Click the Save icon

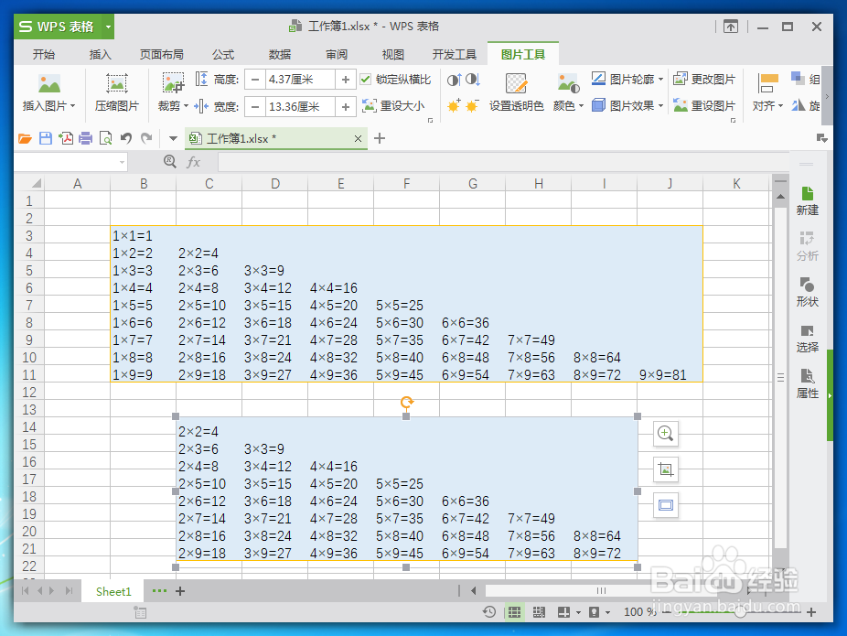coord(46,138)
